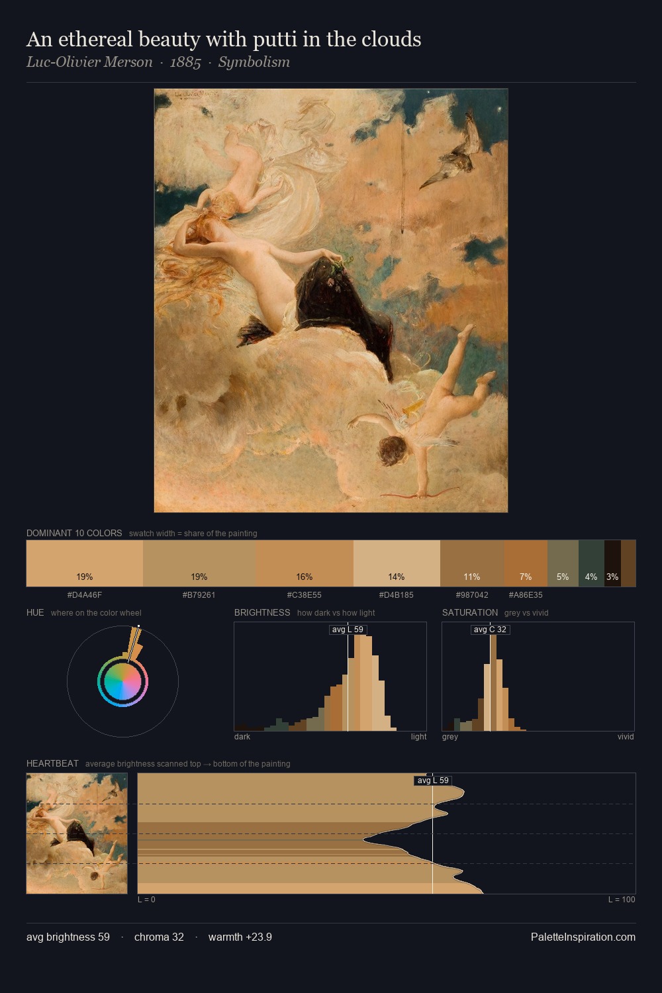Click the SATURATION section heading
Screen dimensions: 662x993
[470, 612]
